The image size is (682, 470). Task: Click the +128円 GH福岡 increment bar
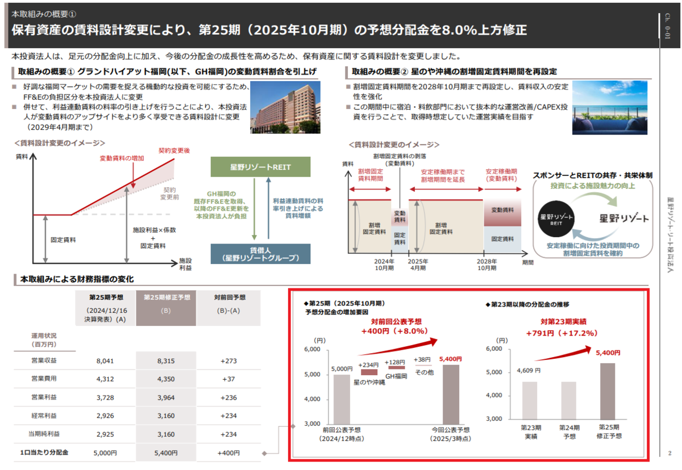click(396, 367)
